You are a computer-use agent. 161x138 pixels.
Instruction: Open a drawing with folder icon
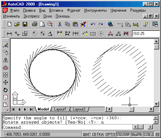[17, 24]
